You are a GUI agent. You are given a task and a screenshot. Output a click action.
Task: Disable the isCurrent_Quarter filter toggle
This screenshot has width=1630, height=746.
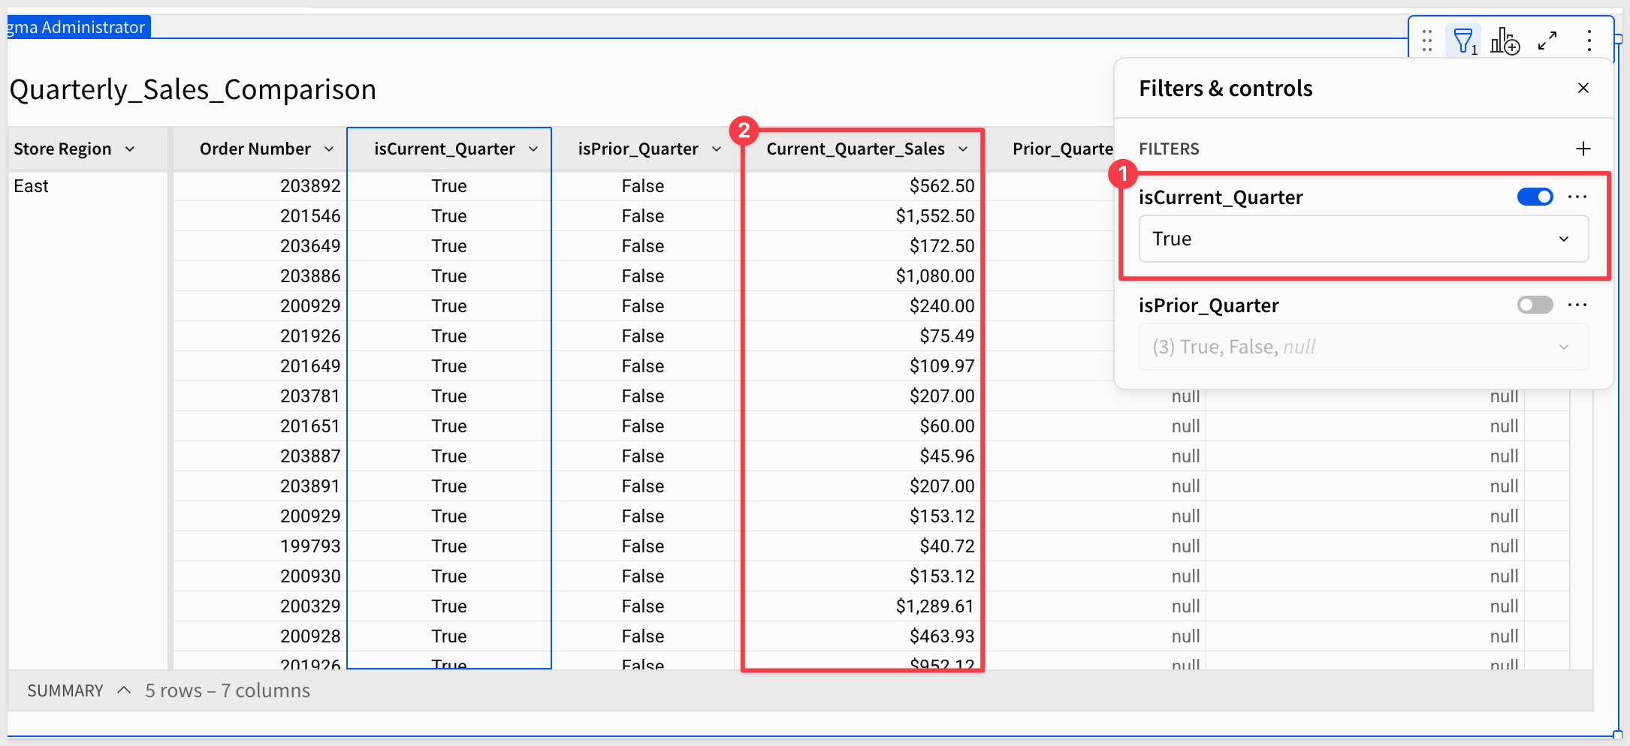click(x=1535, y=197)
